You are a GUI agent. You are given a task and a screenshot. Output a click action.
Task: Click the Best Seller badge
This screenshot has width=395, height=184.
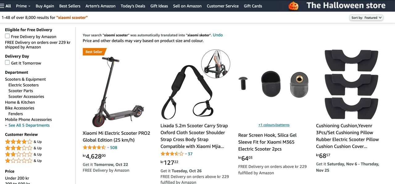pyautogui.click(x=94, y=52)
